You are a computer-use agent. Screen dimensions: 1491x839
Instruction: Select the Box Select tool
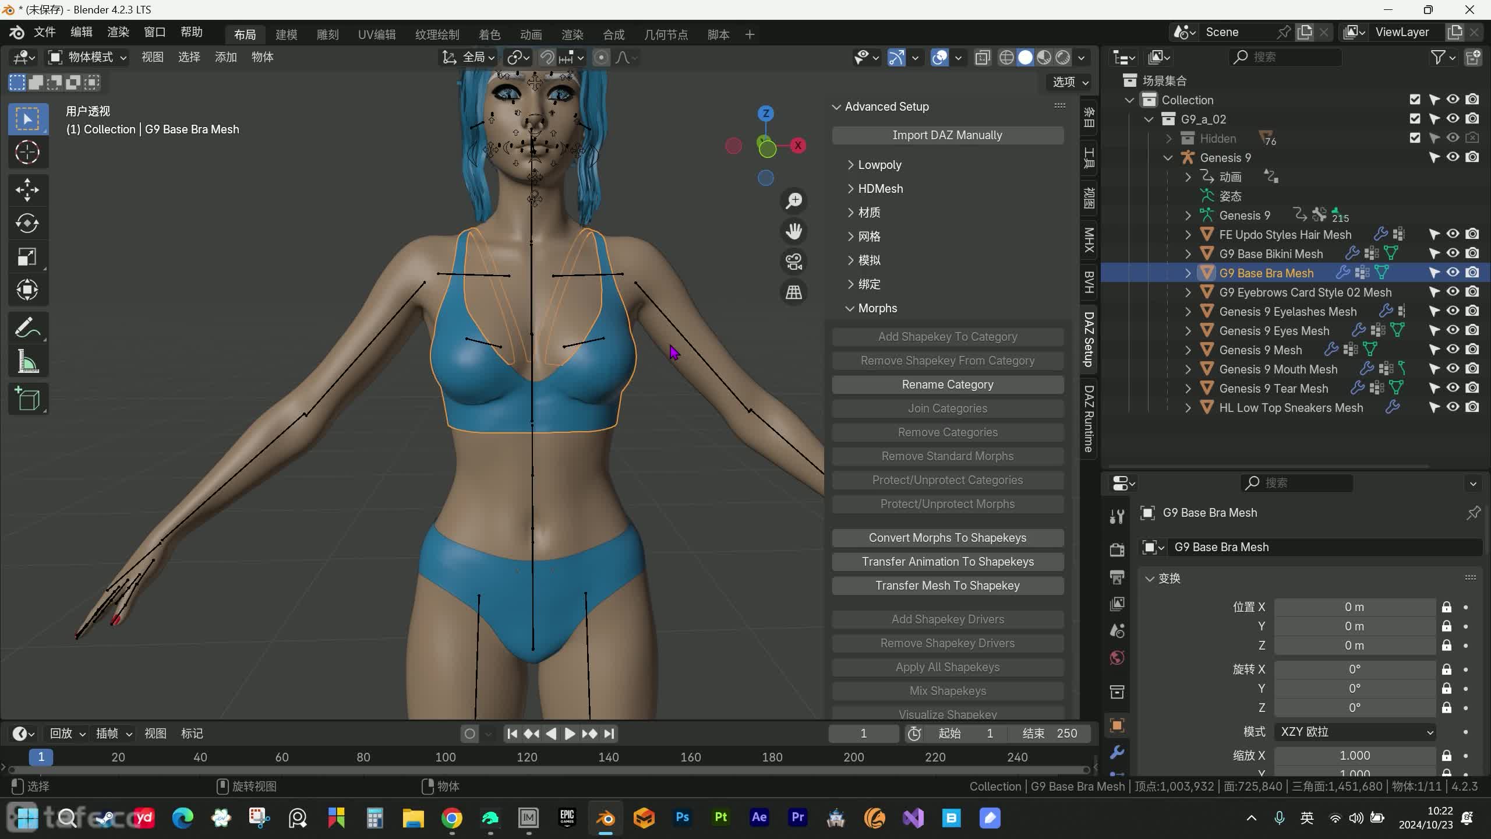[27, 119]
